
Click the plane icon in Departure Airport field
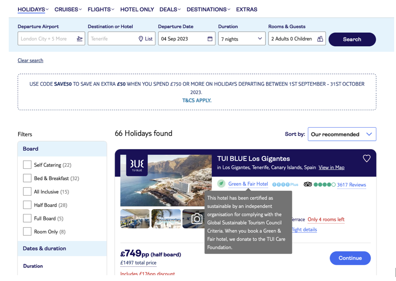point(80,39)
